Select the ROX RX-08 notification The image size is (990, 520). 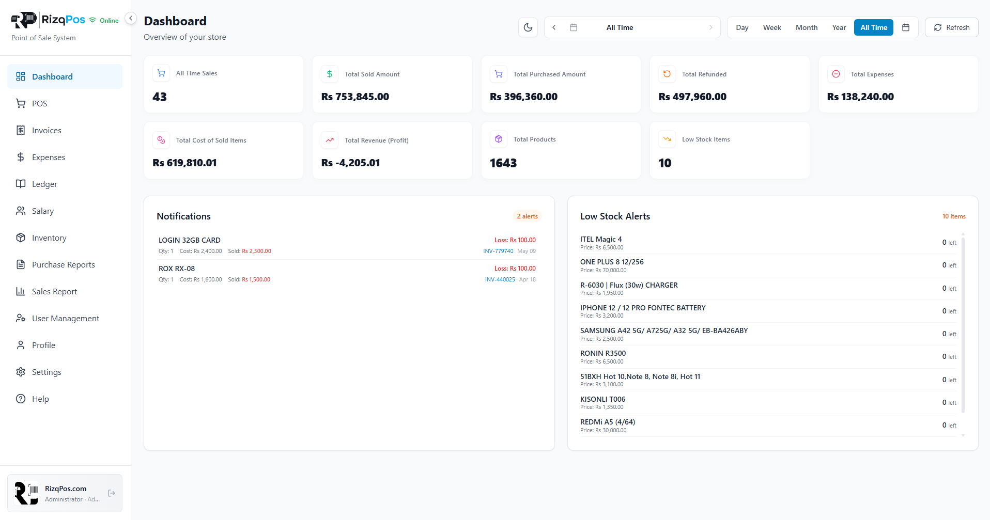click(x=347, y=274)
